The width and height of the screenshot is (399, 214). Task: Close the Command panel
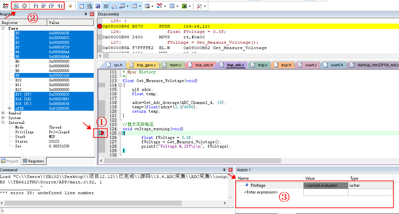230,170
